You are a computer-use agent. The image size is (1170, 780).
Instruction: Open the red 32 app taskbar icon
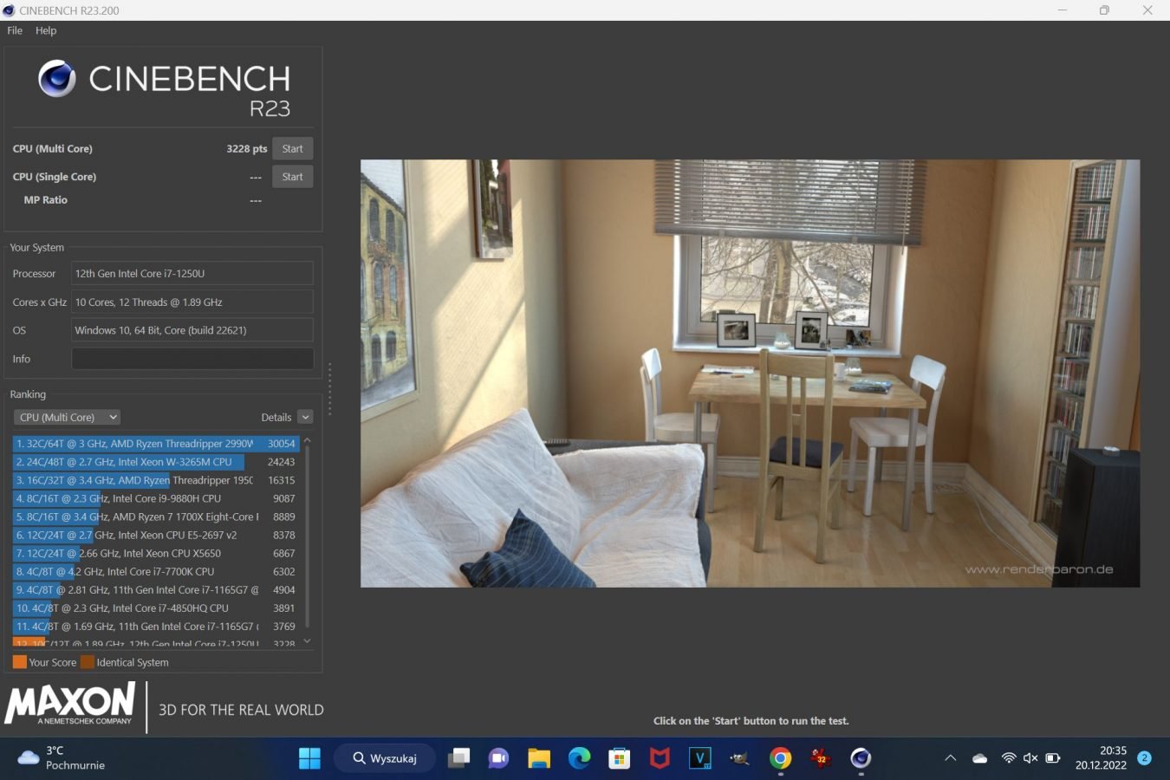(x=820, y=758)
